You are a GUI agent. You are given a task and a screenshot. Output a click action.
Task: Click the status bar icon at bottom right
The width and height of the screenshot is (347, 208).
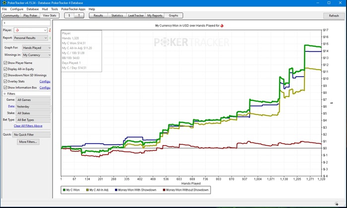[x=337, y=204]
